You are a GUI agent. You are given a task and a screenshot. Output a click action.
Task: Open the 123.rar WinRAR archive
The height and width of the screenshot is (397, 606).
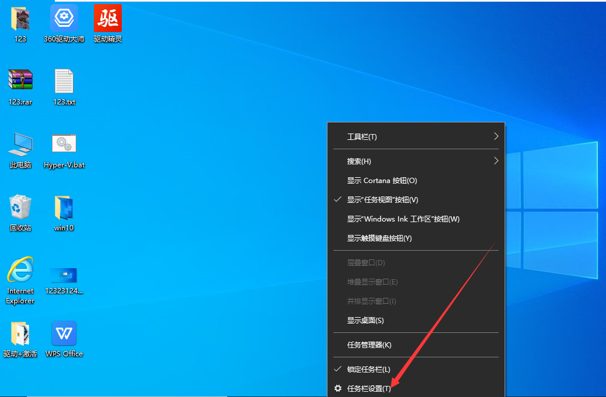click(x=20, y=80)
